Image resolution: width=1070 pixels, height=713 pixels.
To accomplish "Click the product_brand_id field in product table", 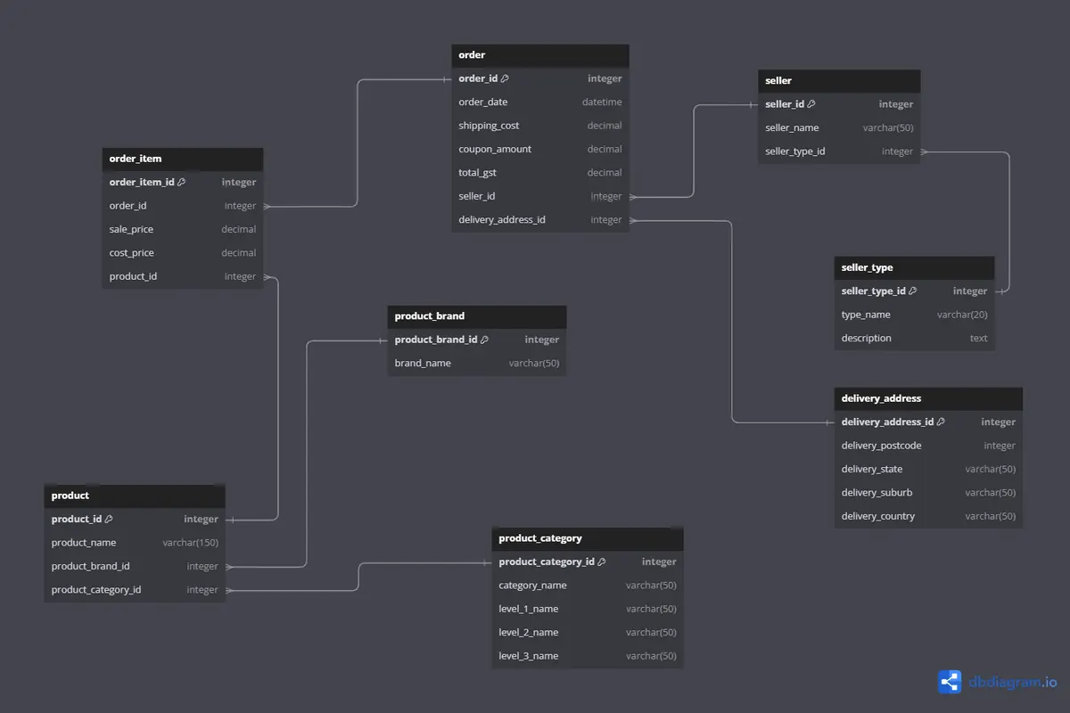I will click(135, 566).
